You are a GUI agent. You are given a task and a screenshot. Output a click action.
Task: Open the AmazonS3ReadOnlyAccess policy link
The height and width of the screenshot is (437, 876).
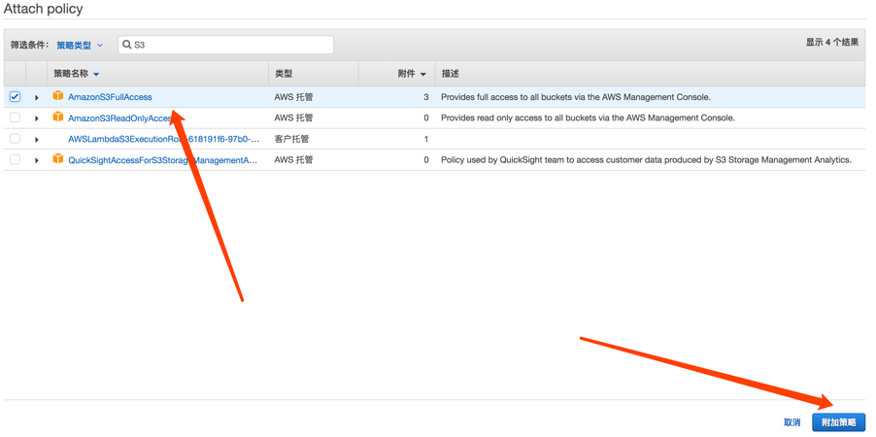[x=120, y=118]
